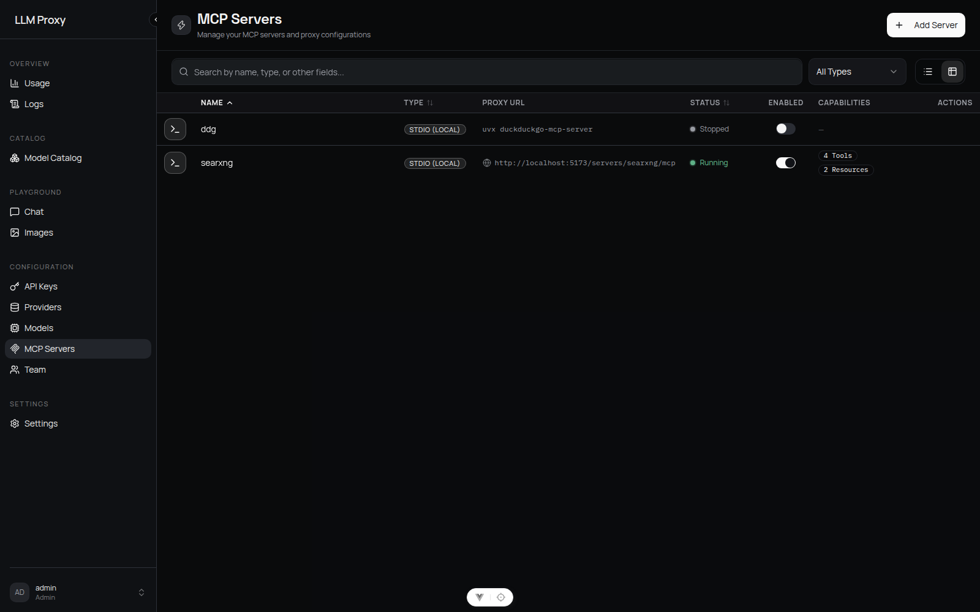The image size is (980, 612).
Task: Click the searxng server name
Action: point(217,163)
